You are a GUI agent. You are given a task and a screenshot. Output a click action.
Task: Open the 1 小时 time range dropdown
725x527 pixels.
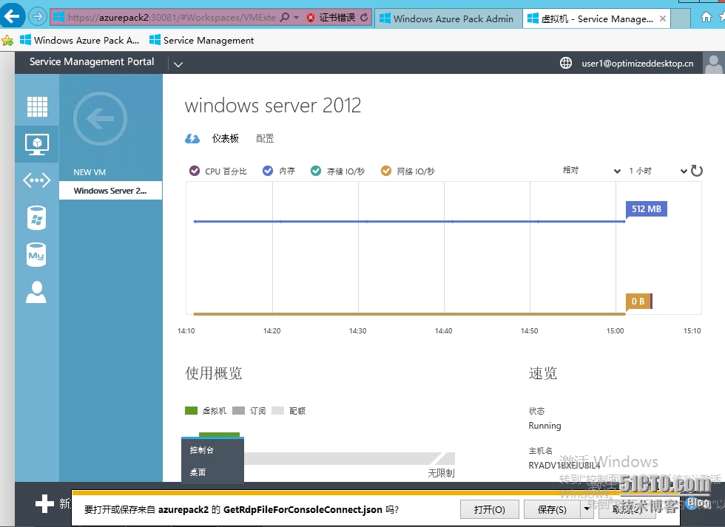tap(658, 171)
